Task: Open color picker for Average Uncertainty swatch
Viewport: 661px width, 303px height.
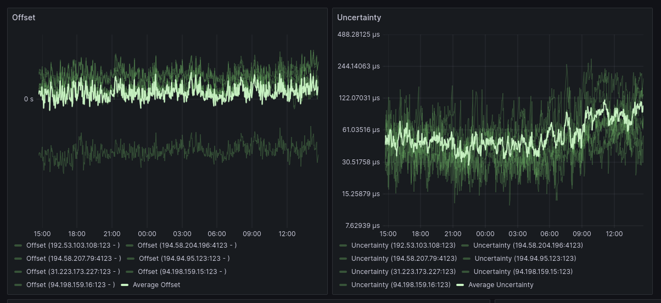Action: [x=460, y=285]
